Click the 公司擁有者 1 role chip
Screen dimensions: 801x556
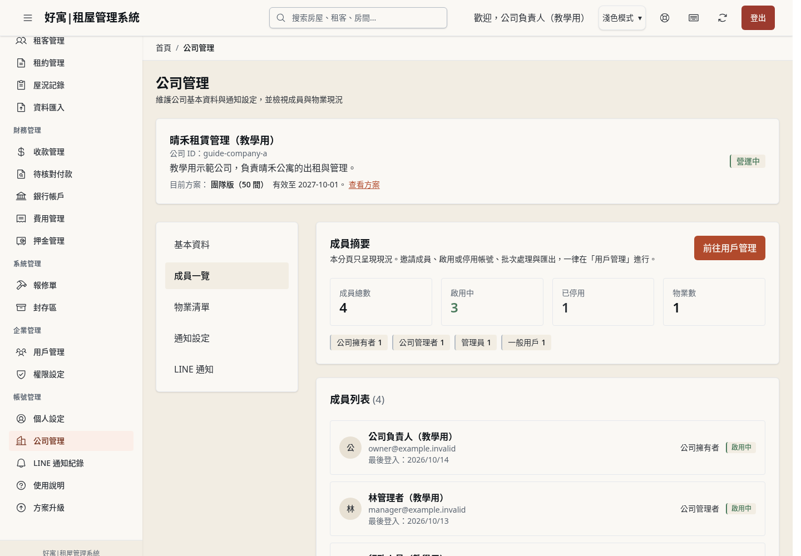coord(359,342)
